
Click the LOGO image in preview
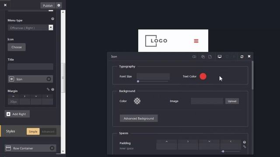(x=156, y=41)
